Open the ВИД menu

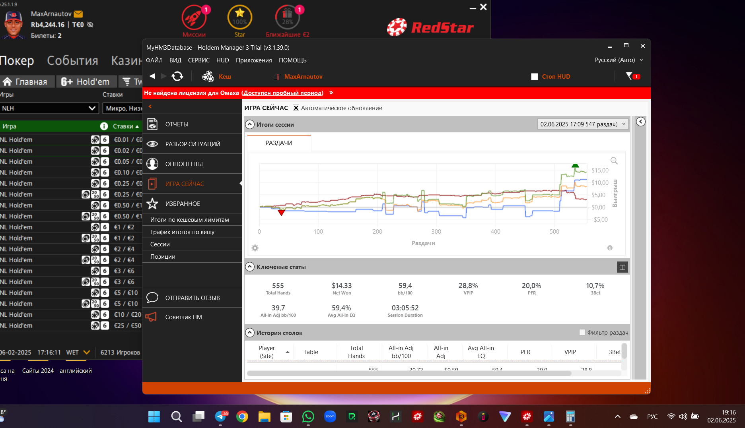pos(175,60)
